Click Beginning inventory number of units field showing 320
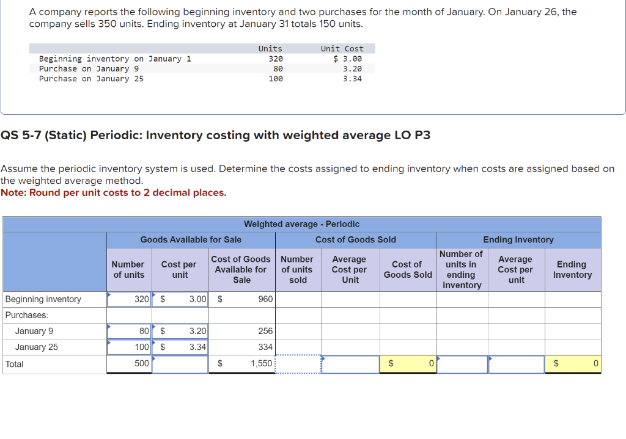This screenshot has height=439, width=626. (x=129, y=299)
